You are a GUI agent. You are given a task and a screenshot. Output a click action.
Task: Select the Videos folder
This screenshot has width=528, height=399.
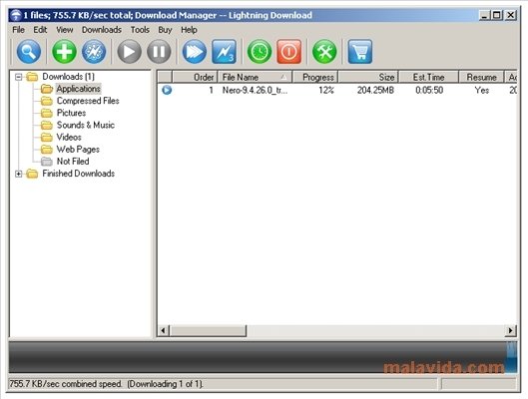tap(69, 138)
